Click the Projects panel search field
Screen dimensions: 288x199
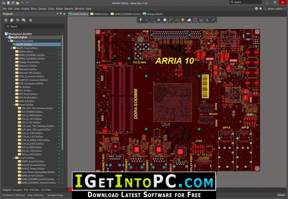point(35,26)
